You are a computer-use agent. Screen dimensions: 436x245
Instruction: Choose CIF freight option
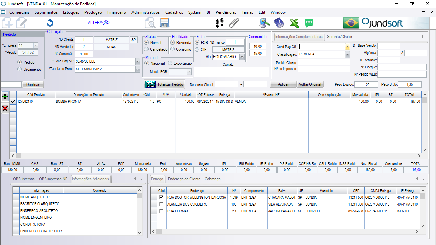click(197, 50)
